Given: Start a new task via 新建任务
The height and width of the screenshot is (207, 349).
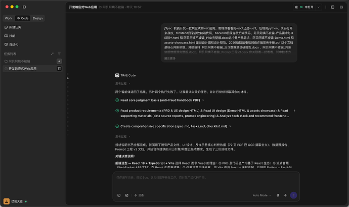Looking at the screenshot, I should tap(13, 27).
